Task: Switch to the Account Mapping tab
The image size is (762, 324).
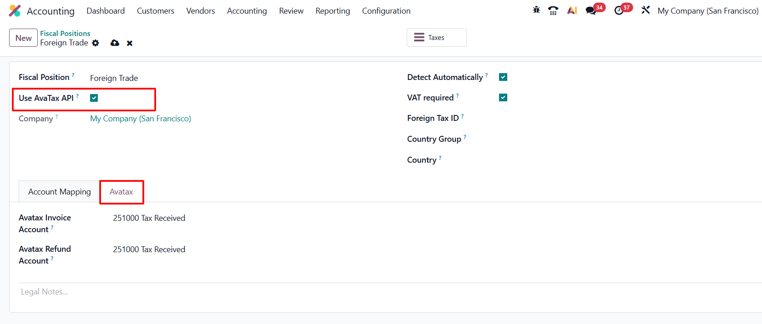Action: tap(60, 192)
